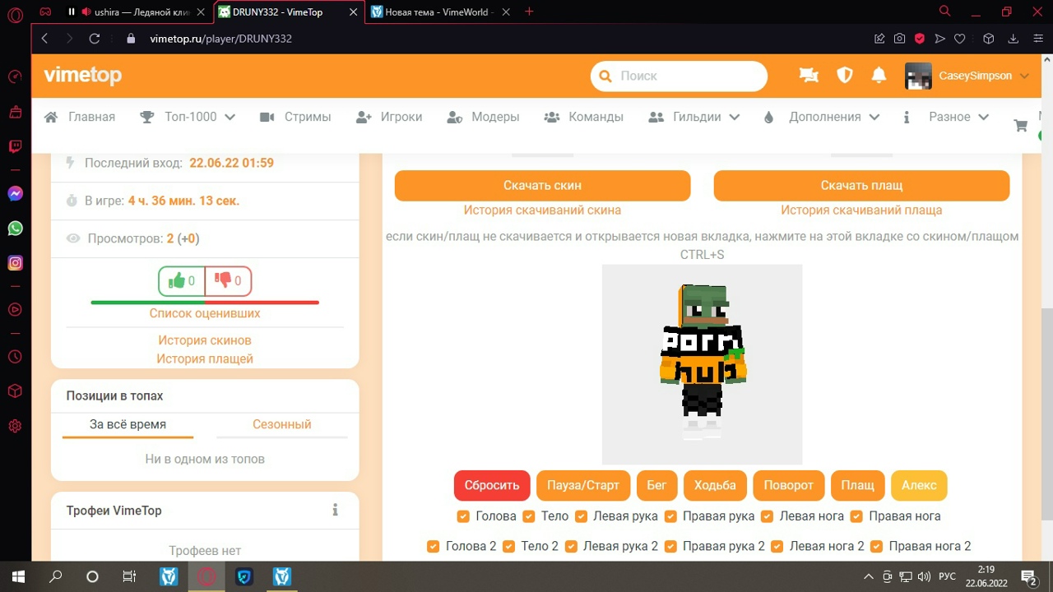
Task: Open Instagram in the browser sidebar
Action: (x=15, y=263)
